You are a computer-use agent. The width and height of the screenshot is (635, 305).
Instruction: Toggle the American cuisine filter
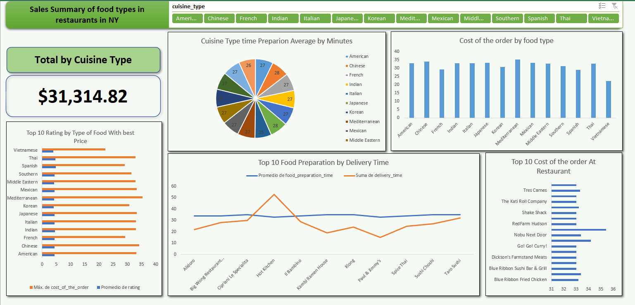pyautogui.click(x=187, y=18)
